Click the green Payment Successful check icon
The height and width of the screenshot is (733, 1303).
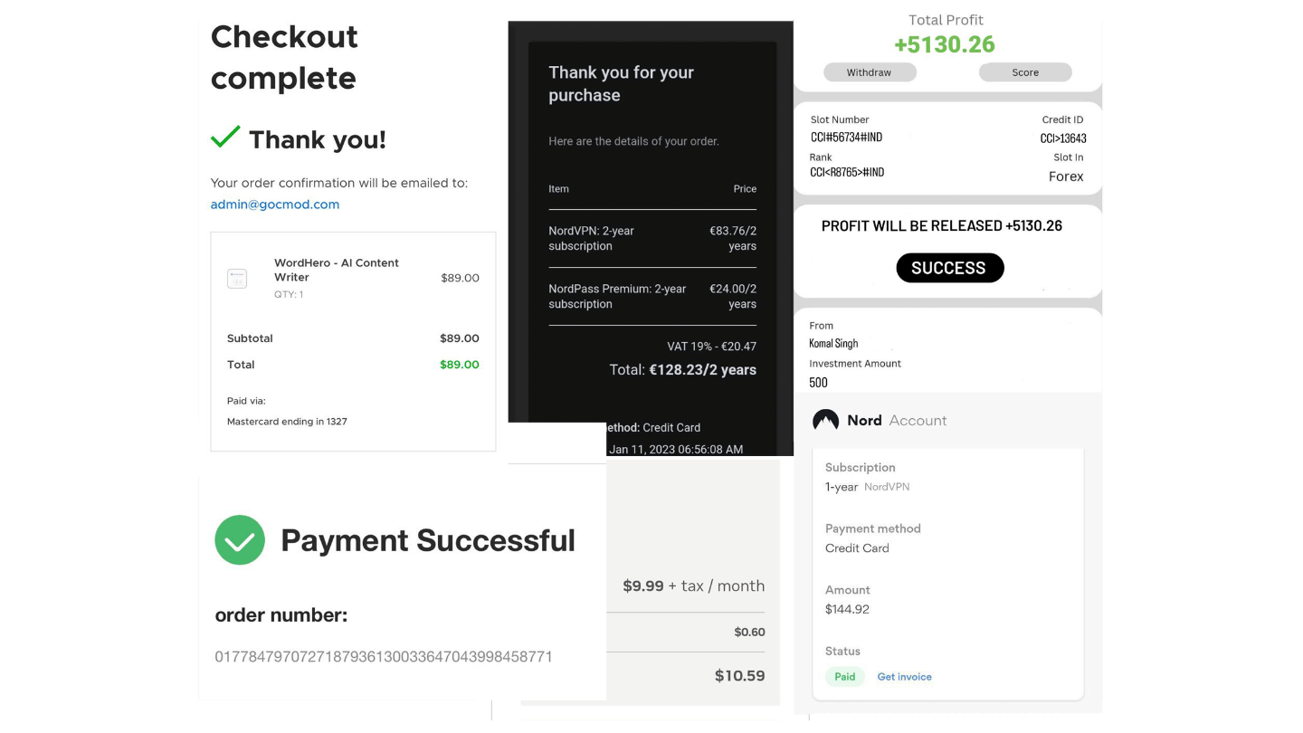(240, 540)
